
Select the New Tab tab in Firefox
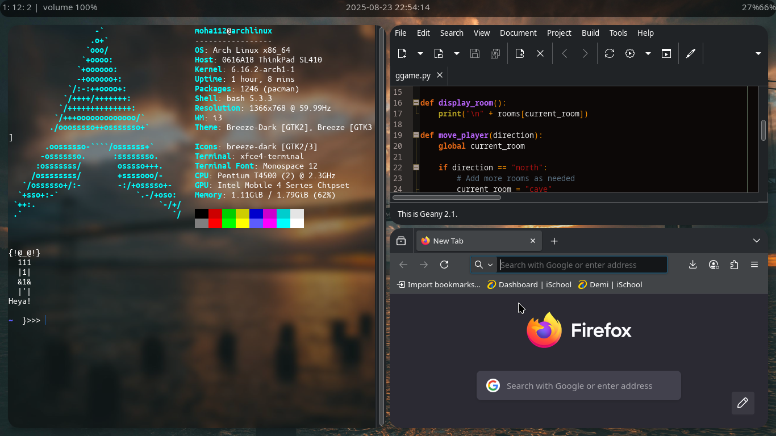[479, 241]
